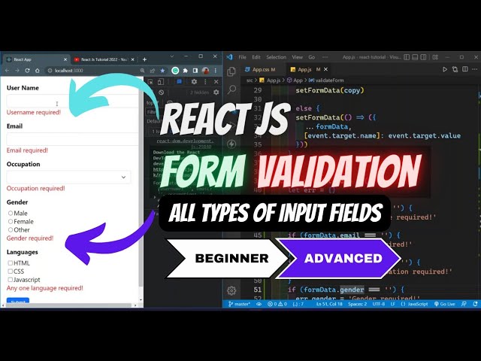
Task: Change indentation via Spaces: 2
Action: 358,304
